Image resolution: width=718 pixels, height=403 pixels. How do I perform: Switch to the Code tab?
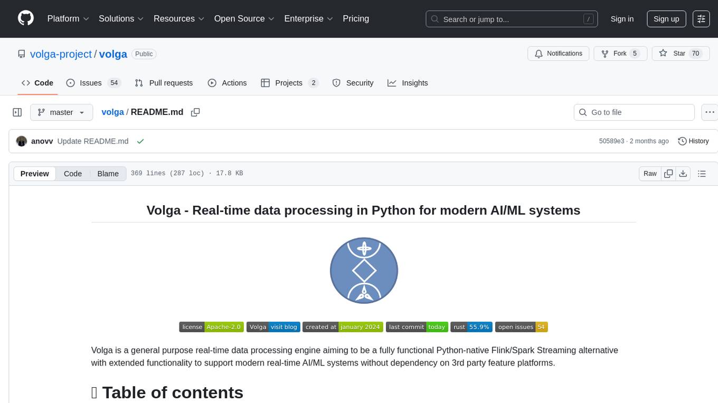tap(37, 83)
